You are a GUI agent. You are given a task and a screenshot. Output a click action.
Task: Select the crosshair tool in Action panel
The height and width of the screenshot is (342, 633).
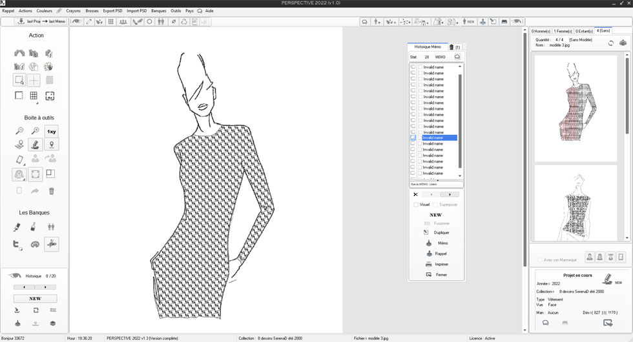[x=34, y=80]
